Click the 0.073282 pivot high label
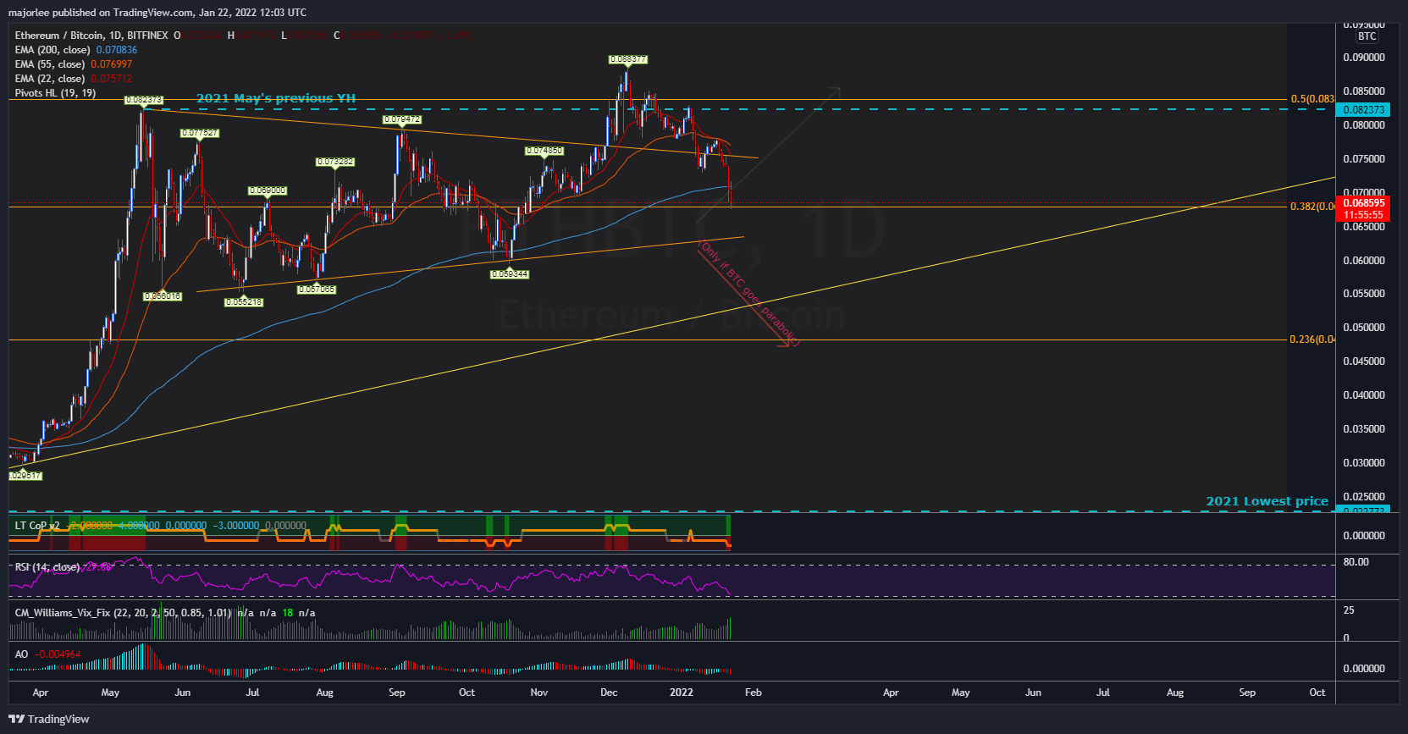Image resolution: width=1408 pixels, height=734 pixels. [x=335, y=162]
